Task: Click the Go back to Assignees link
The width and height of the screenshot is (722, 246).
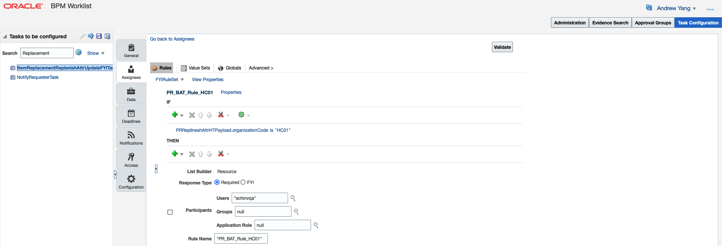Action: 172,39
